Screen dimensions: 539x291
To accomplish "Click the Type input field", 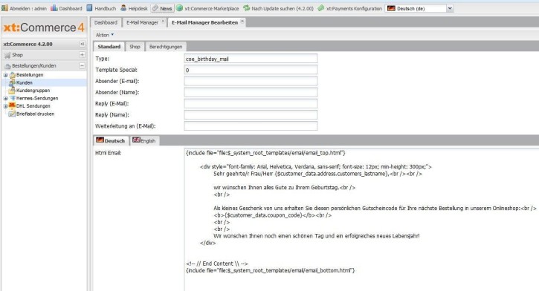I will pos(251,59).
